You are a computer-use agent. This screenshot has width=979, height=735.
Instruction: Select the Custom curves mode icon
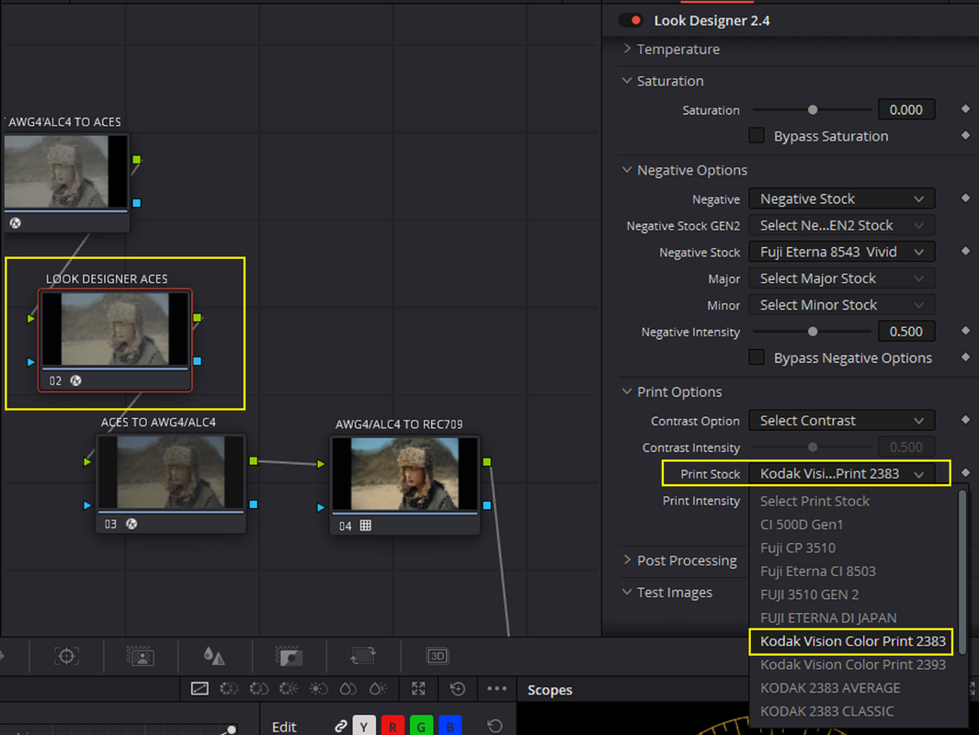click(x=199, y=688)
